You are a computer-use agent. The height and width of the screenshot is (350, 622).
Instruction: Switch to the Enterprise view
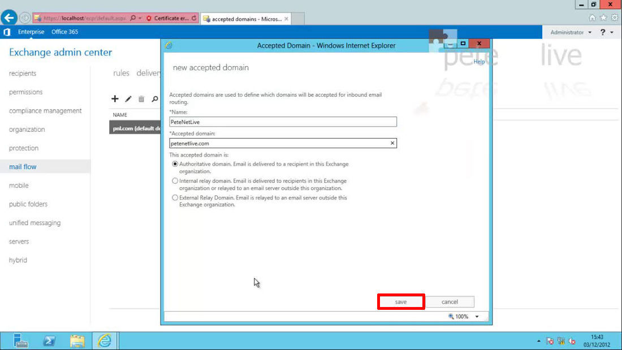31,32
